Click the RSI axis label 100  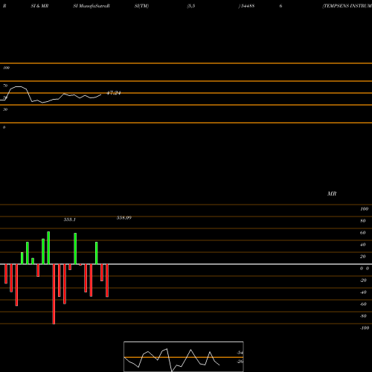tap(7, 68)
